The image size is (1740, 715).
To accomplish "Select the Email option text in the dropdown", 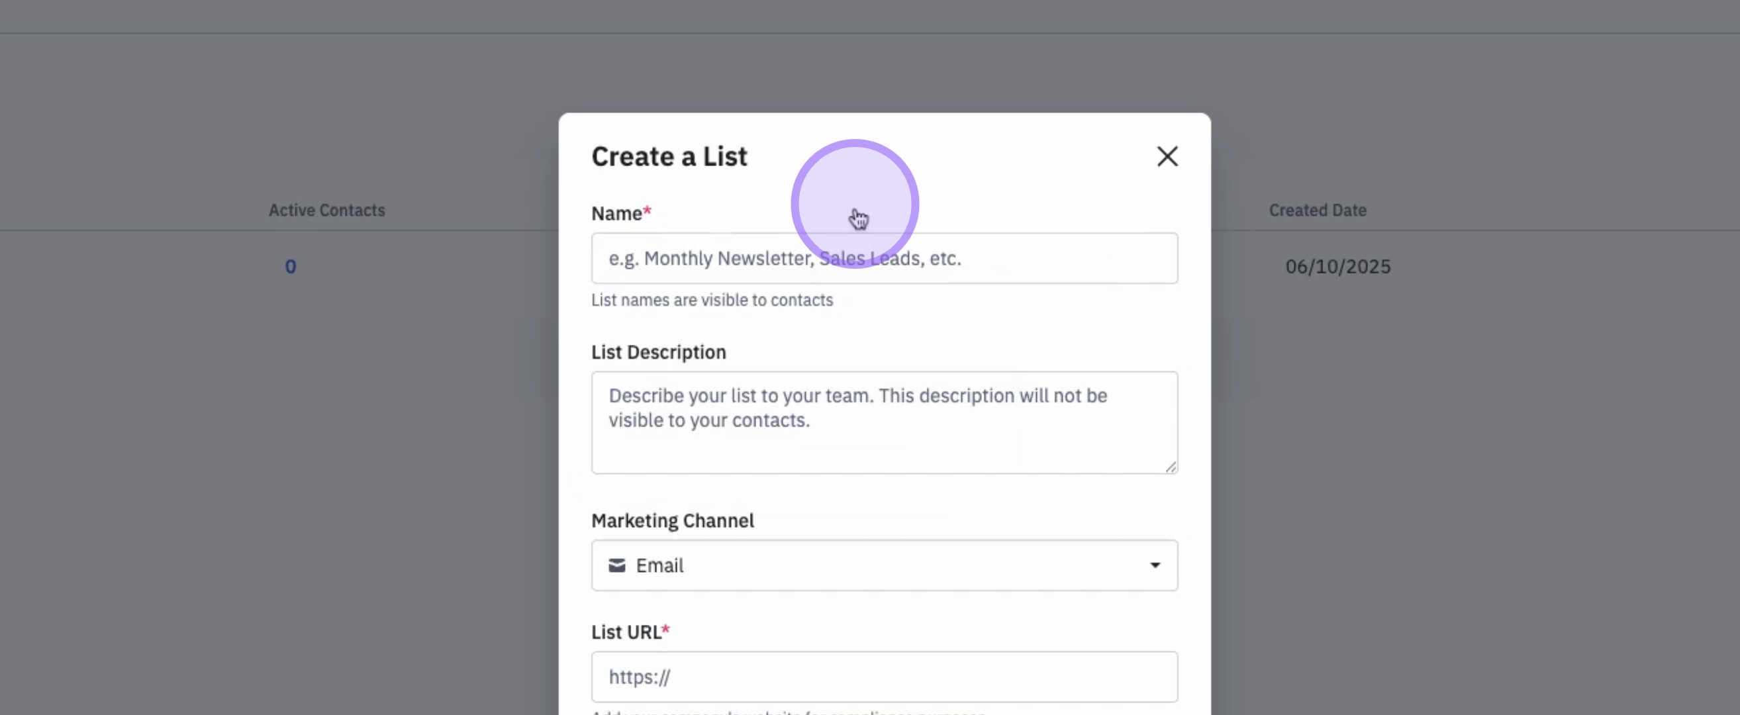I will tap(659, 565).
